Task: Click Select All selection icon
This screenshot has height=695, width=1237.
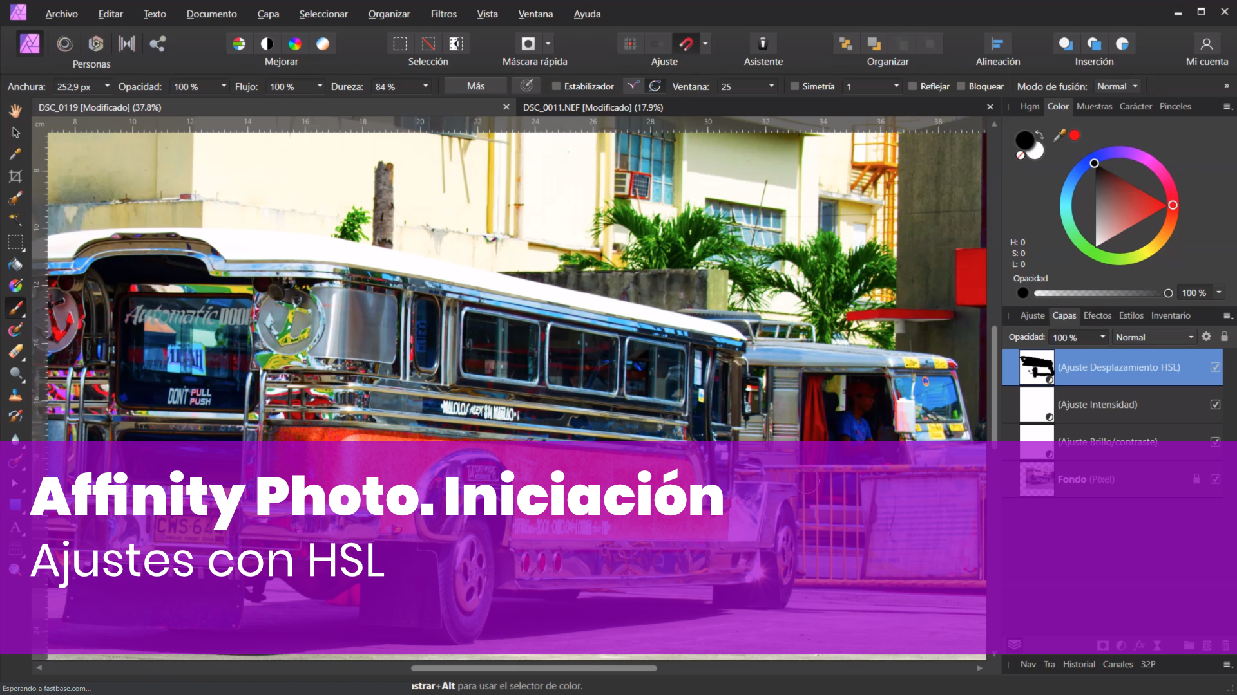Action: 400,44
